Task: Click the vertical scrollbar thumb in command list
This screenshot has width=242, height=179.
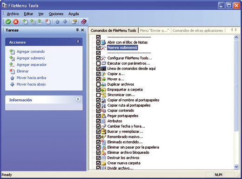Action: pos(236,86)
